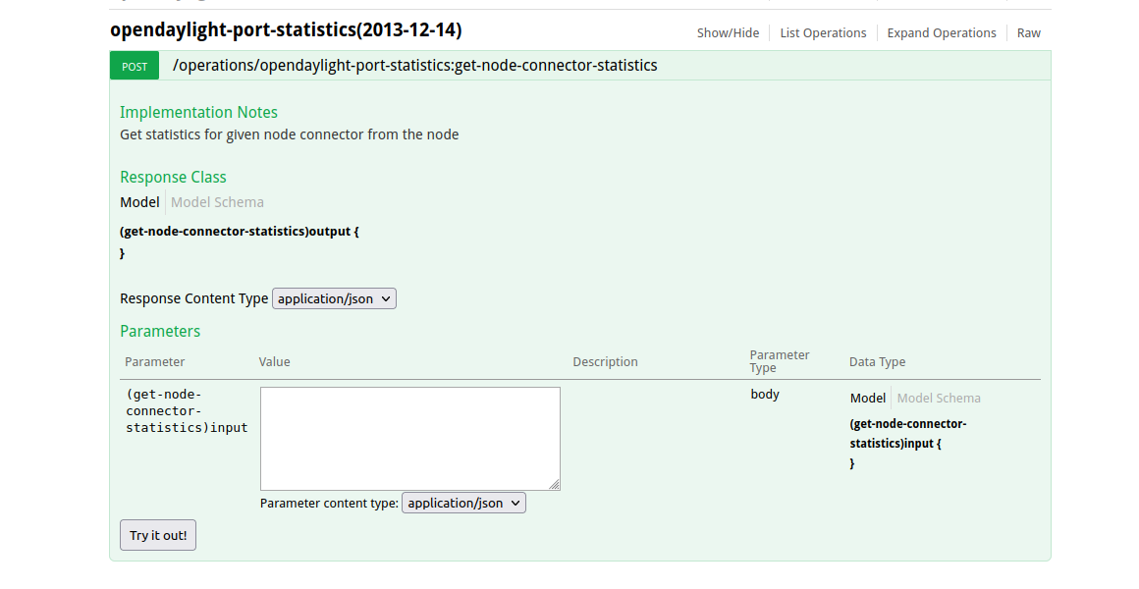Click the Expand Operations link
This screenshot has width=1139, height=589.
click(942, 32)
